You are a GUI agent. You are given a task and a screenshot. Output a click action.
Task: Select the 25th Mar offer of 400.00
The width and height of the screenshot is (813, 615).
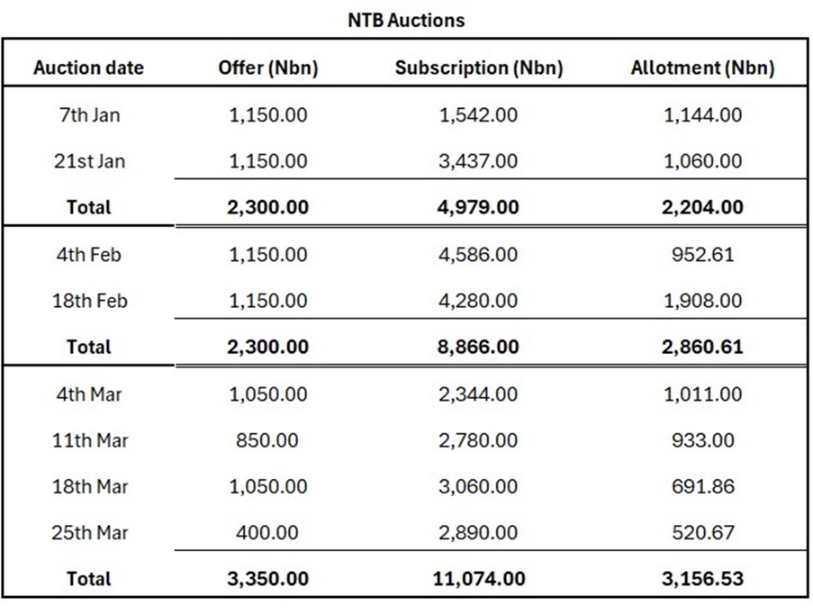coord(268,533)
